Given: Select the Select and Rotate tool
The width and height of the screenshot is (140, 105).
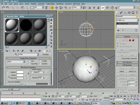Looking at the screenshot, I should coord(61,8).
